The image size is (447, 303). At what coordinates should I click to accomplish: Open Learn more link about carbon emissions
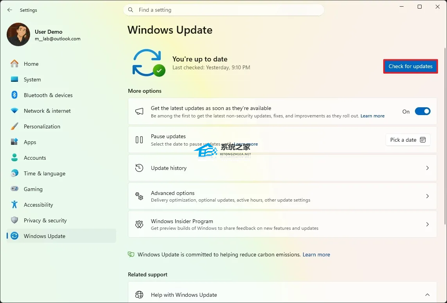point(316,254)
